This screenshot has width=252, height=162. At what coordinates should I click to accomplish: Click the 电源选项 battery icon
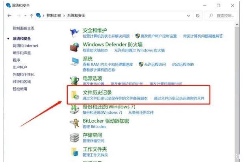point(74,80)
